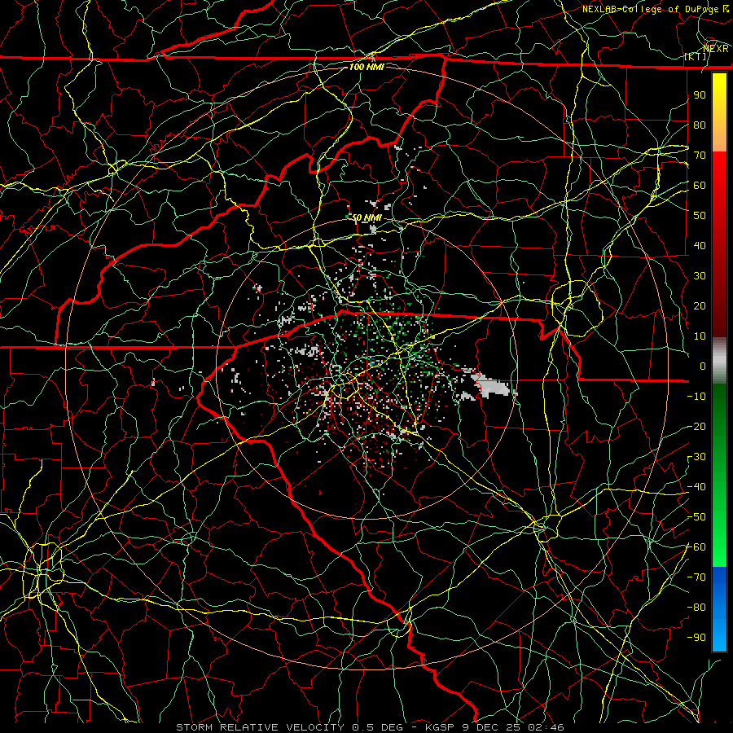Select the 50 value on velocity scale

(x=700, y=216)
